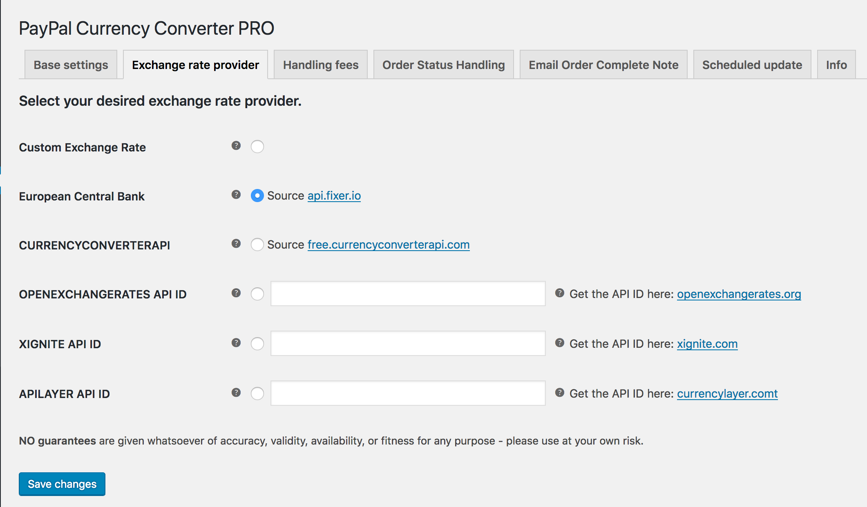Focus the APILAYER API ID input box

click(x=408, y=393)
